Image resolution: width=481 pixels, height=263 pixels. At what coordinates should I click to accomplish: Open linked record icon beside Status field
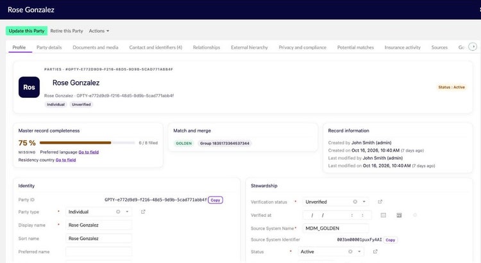(375, 251)
